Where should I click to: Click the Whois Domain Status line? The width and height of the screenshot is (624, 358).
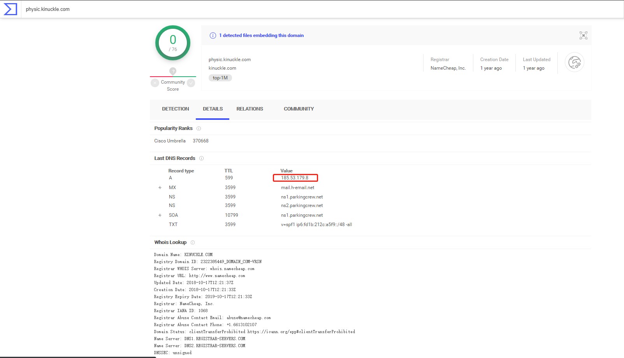pos(255,332)
